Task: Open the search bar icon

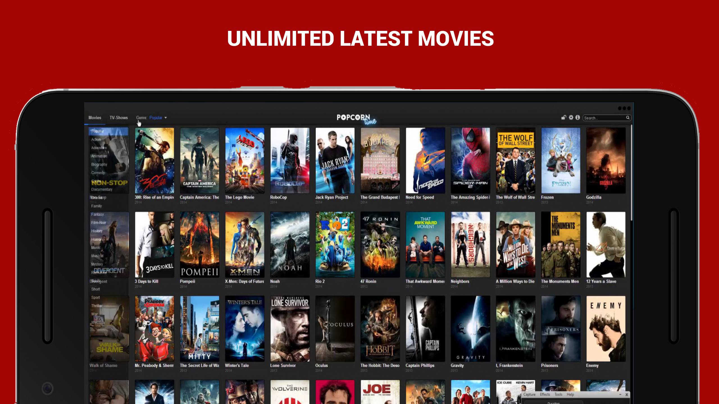Action: [x=627, y=117]
